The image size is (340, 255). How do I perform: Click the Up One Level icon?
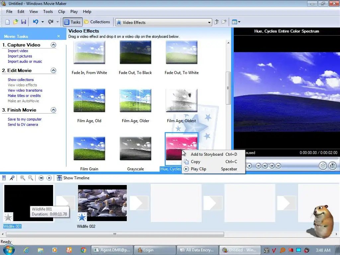coord(216,22)
